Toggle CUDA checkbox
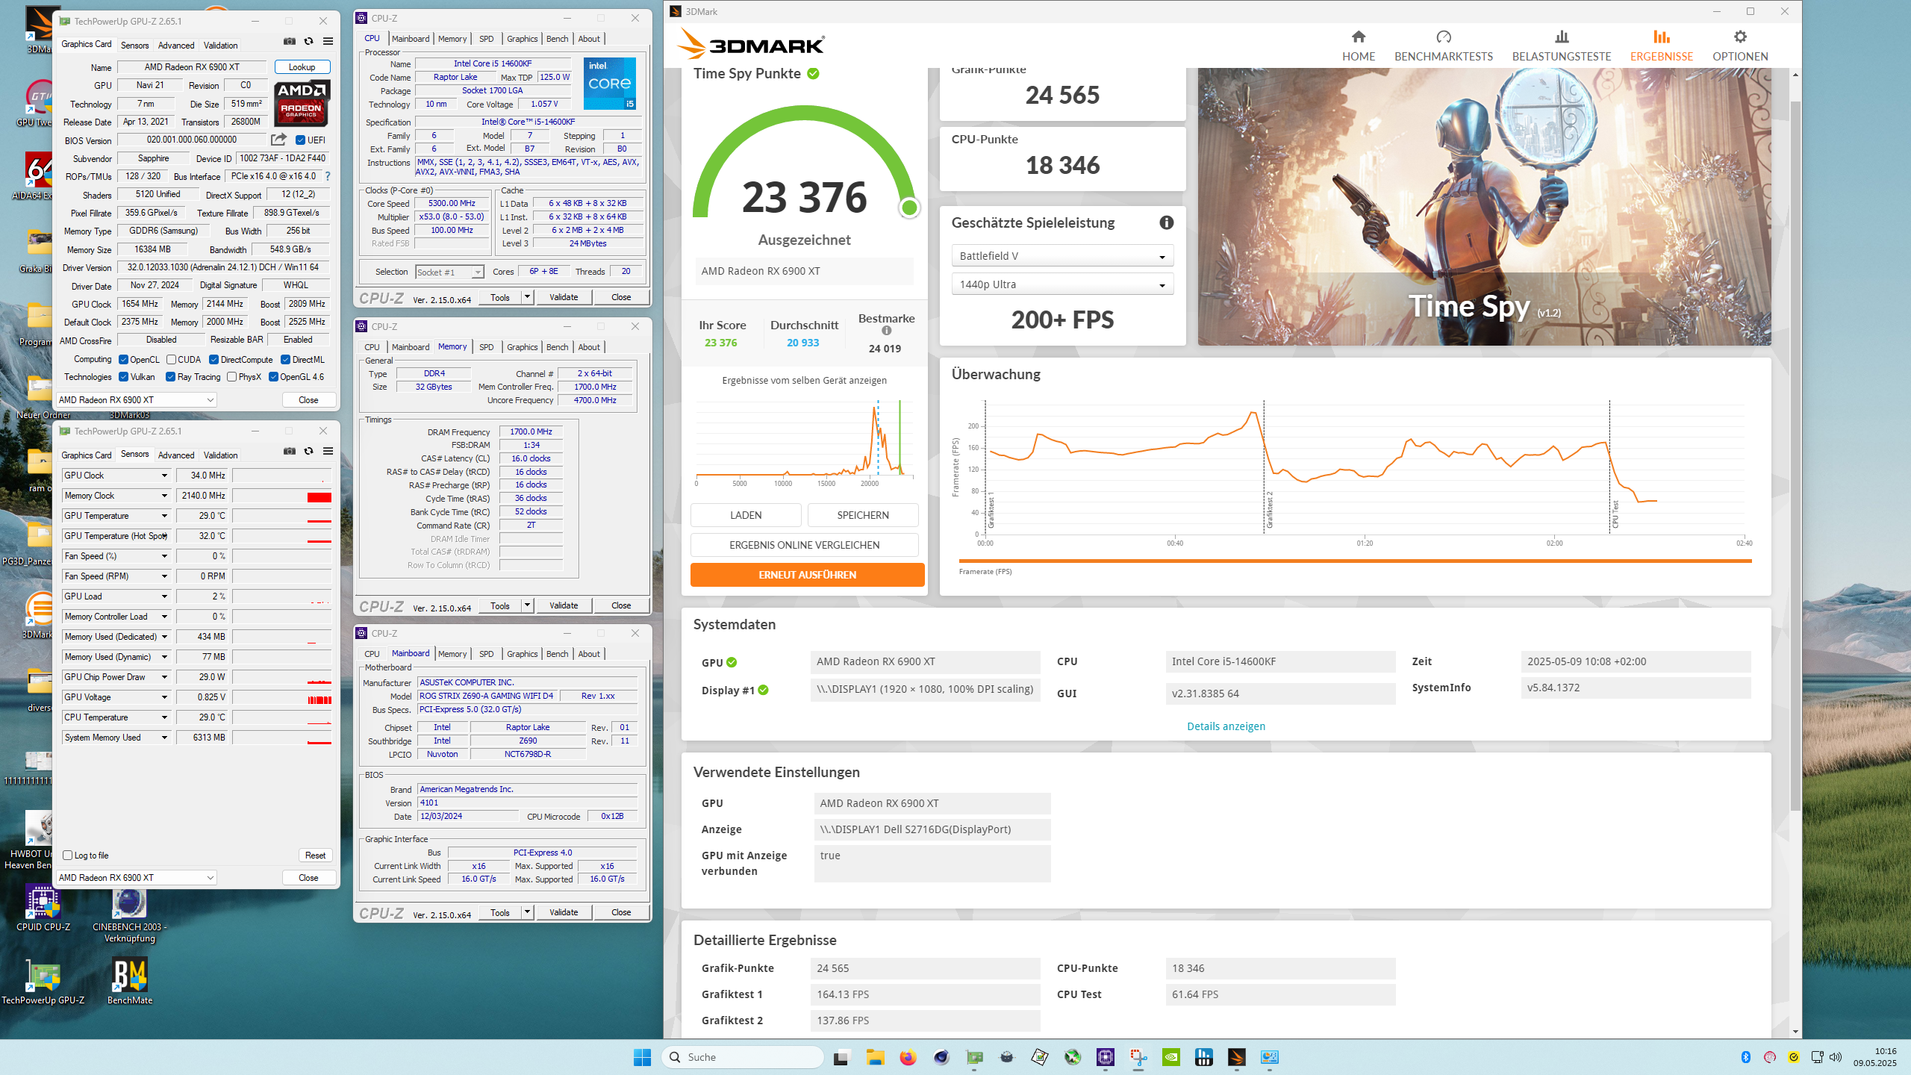Viewport: 1911px width, 1075px height. pyautogui.click(x=171, y=360)
